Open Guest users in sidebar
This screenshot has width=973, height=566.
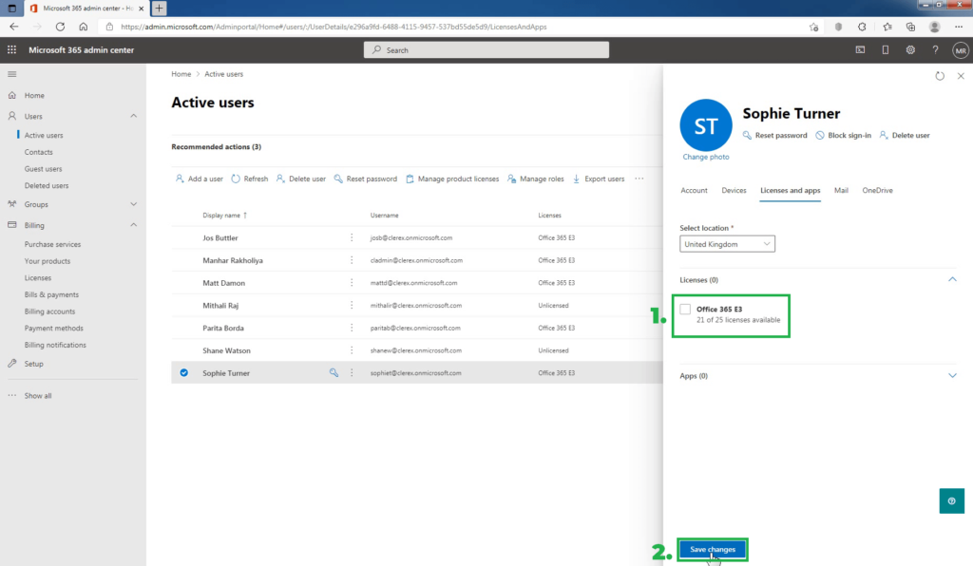pyautogui.click(x=43, y=169)
